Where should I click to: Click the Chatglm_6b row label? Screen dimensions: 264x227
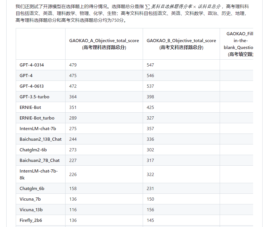coord(32,189)
